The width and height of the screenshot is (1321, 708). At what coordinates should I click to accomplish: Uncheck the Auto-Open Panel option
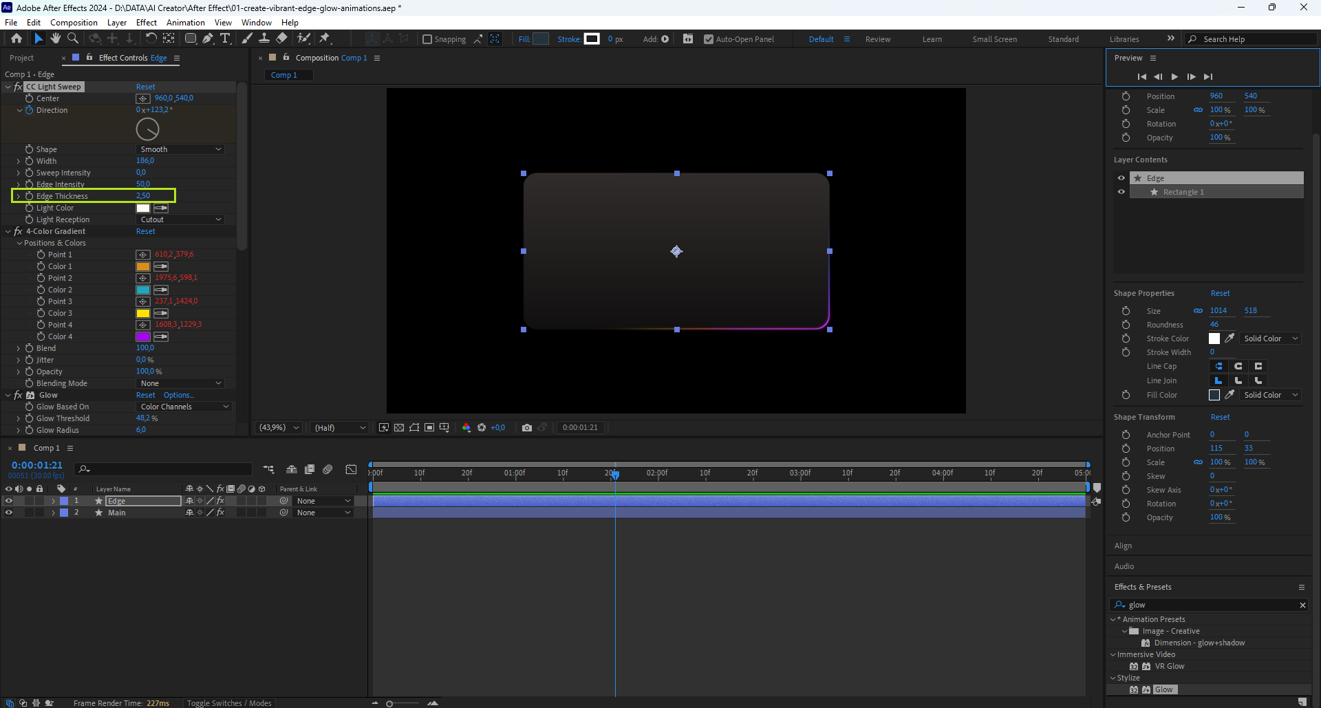coord(709,39)
